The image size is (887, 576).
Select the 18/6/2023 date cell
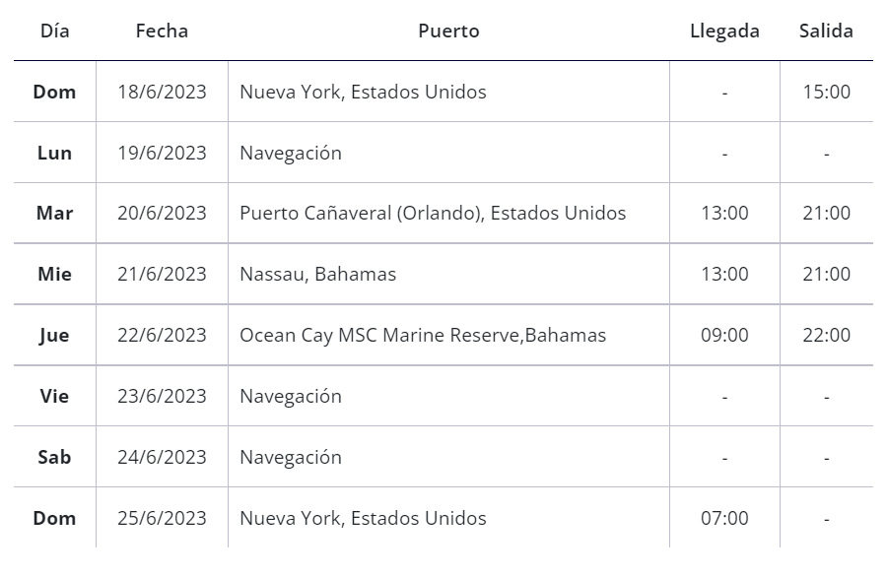[x=162, y=92]
